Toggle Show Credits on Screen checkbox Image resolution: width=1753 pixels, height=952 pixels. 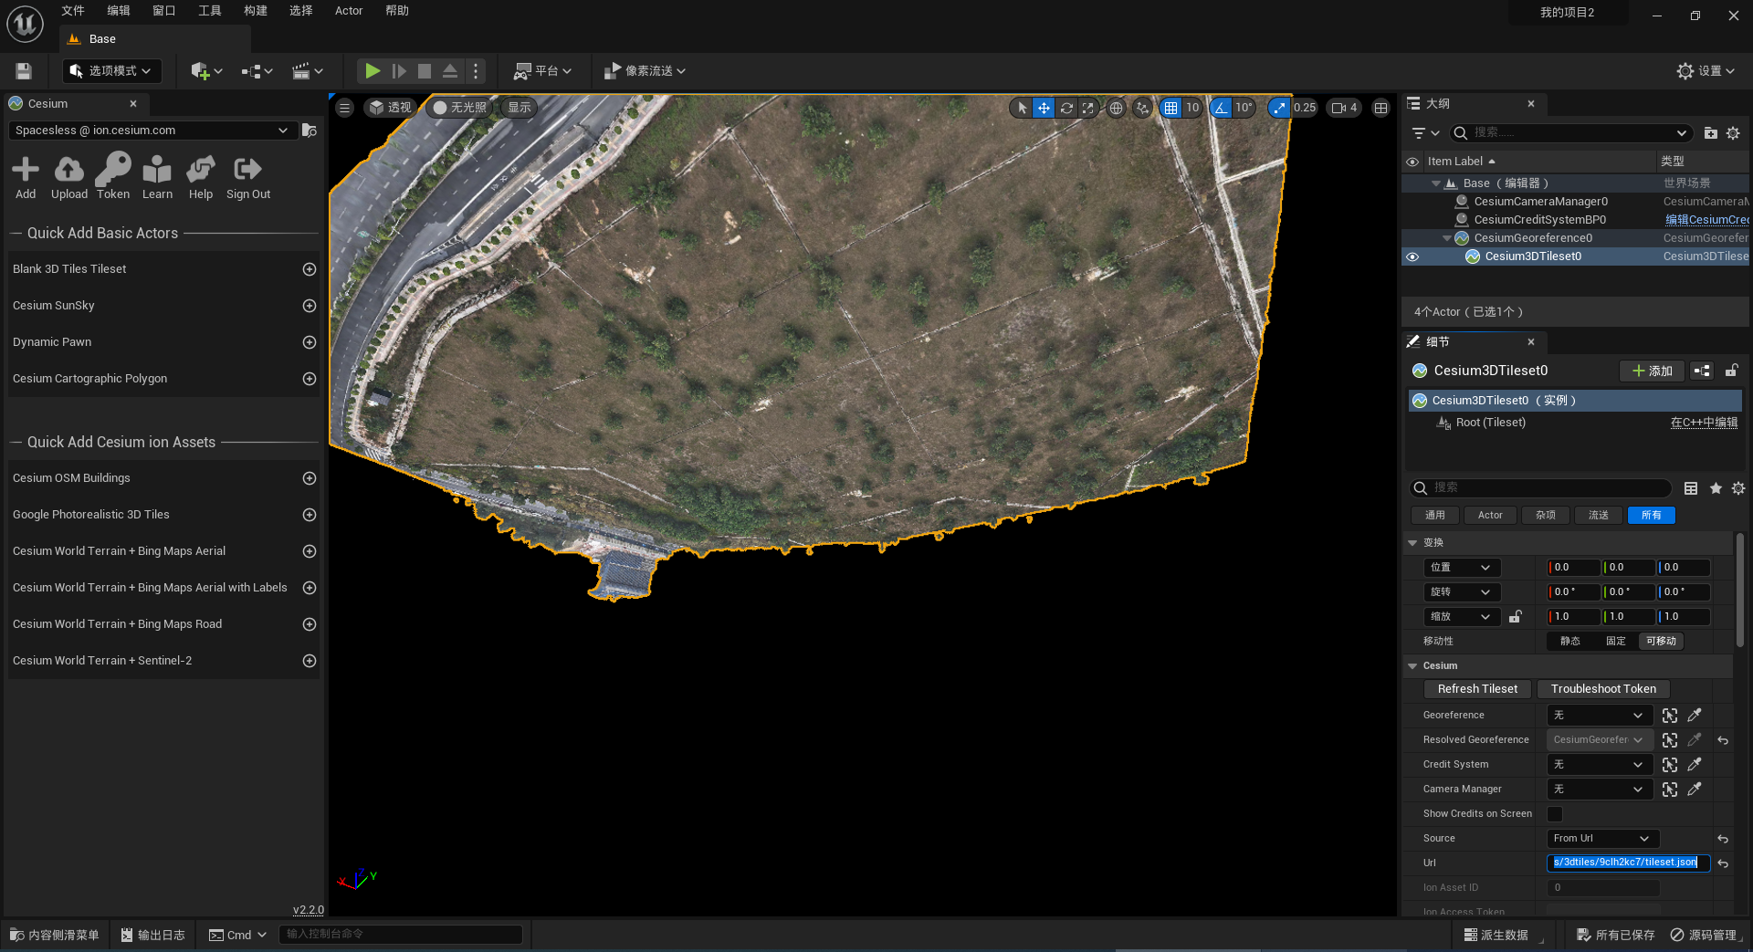click(1555, 813)
